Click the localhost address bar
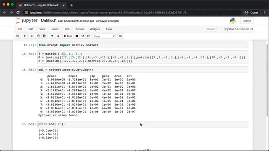 108,13
